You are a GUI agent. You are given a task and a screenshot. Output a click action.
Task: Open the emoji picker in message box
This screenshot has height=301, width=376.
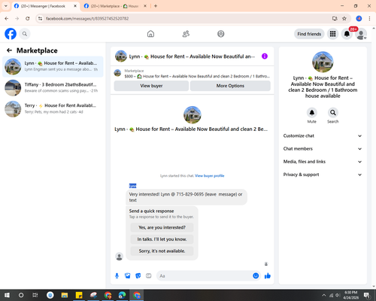(x=256, y=276)
